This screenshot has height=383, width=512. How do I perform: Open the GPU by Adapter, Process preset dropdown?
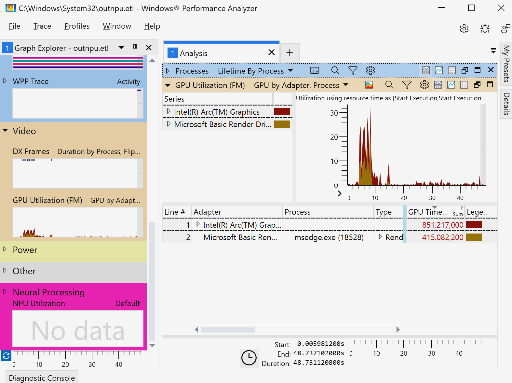tap(346, 85)
